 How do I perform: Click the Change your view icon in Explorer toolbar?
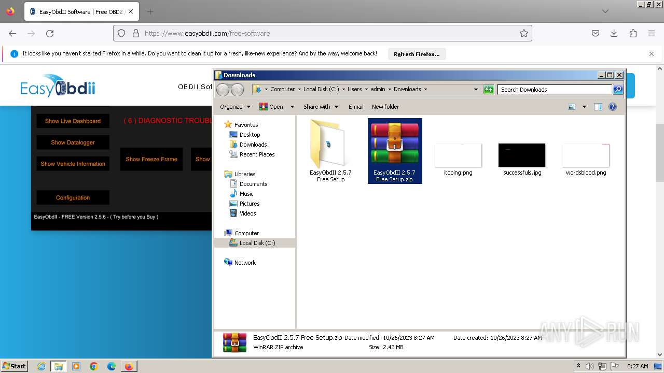point(572,107)
